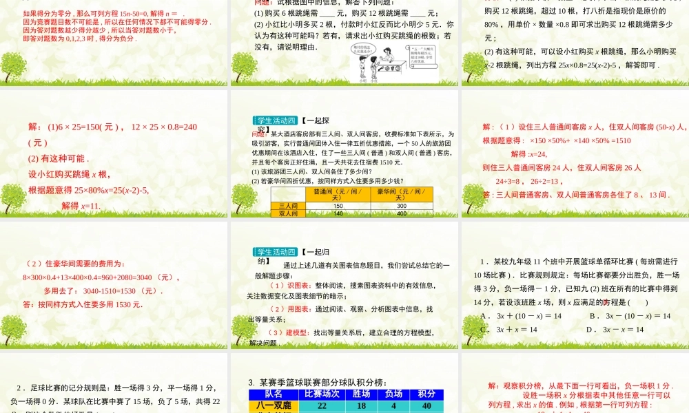
Task: Open the slide 解：观察积分榜
Action: tap(575, 383)
